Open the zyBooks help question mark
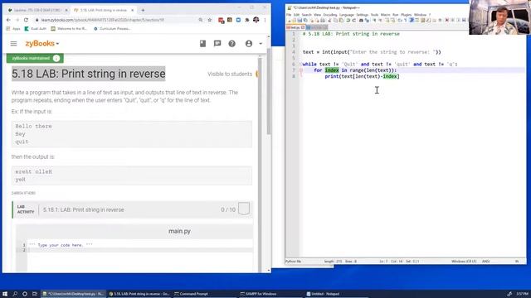The height and width of the screenshot is (298, 531). click(x=232, y=44)
